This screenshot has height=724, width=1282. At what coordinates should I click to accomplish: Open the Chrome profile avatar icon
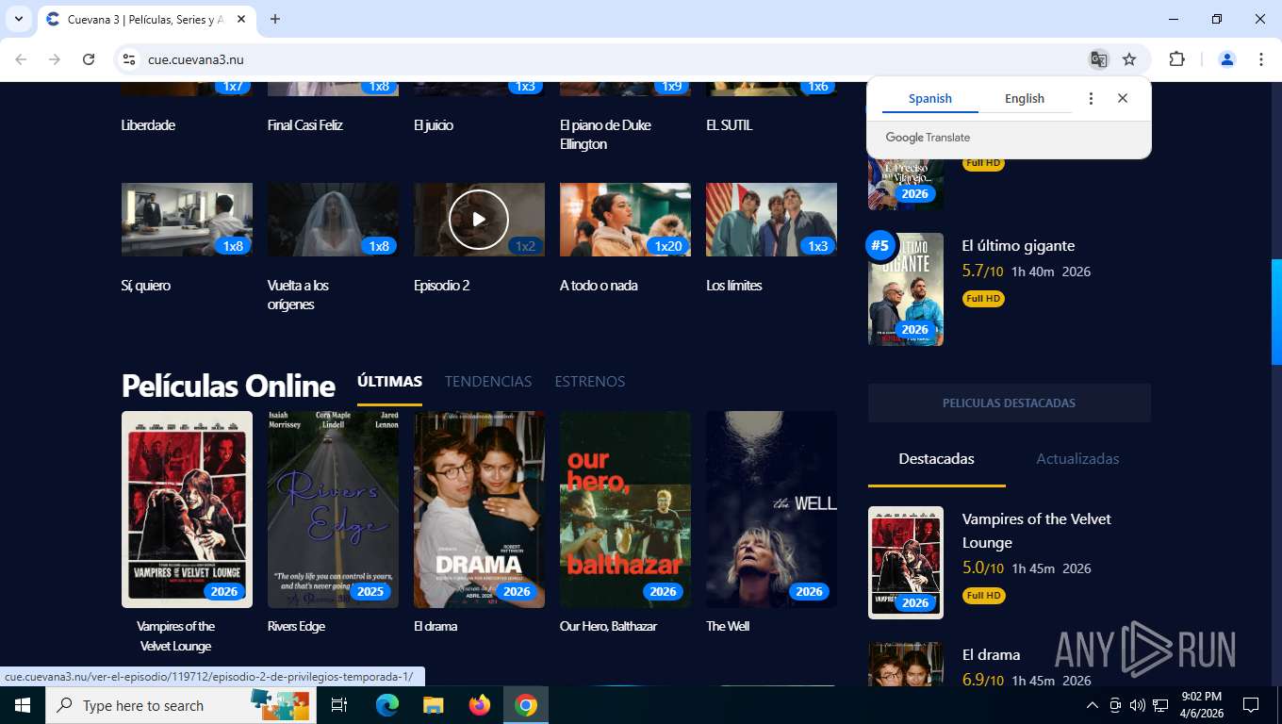(1227, 59)
